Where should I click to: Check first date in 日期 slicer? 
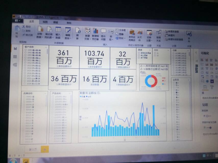173,53
